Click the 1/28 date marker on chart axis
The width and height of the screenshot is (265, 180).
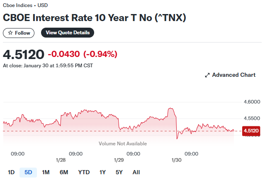tap(60, 160)
